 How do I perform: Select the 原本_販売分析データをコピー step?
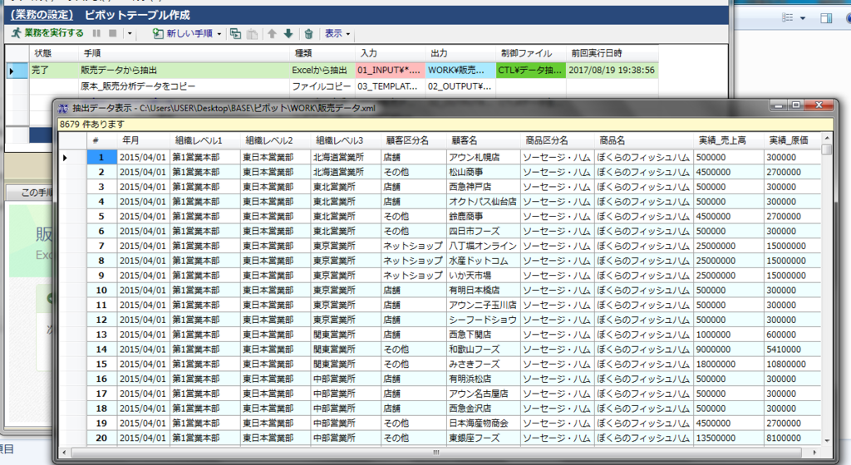[x=138, y=86]
